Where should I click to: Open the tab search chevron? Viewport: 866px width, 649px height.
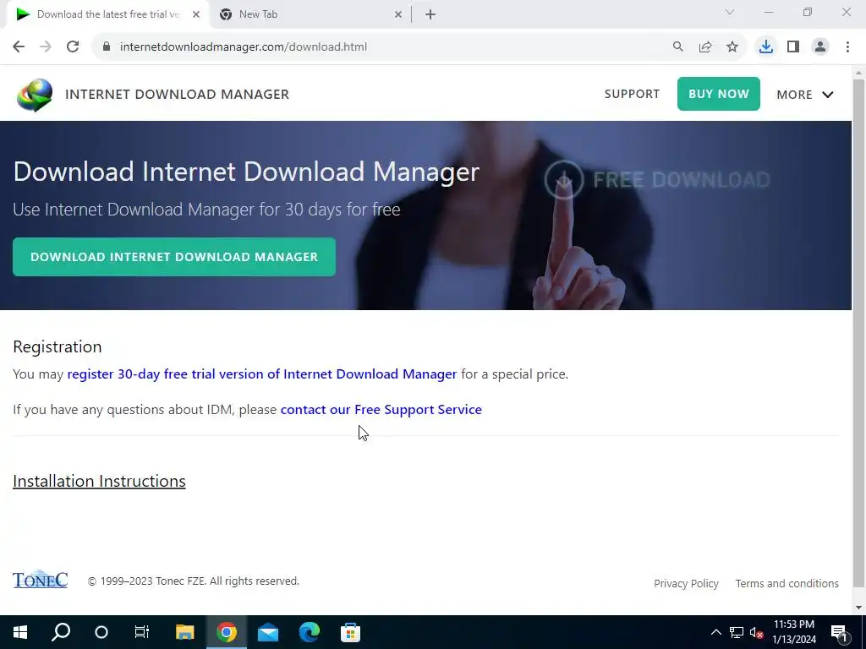coord(730,12)
